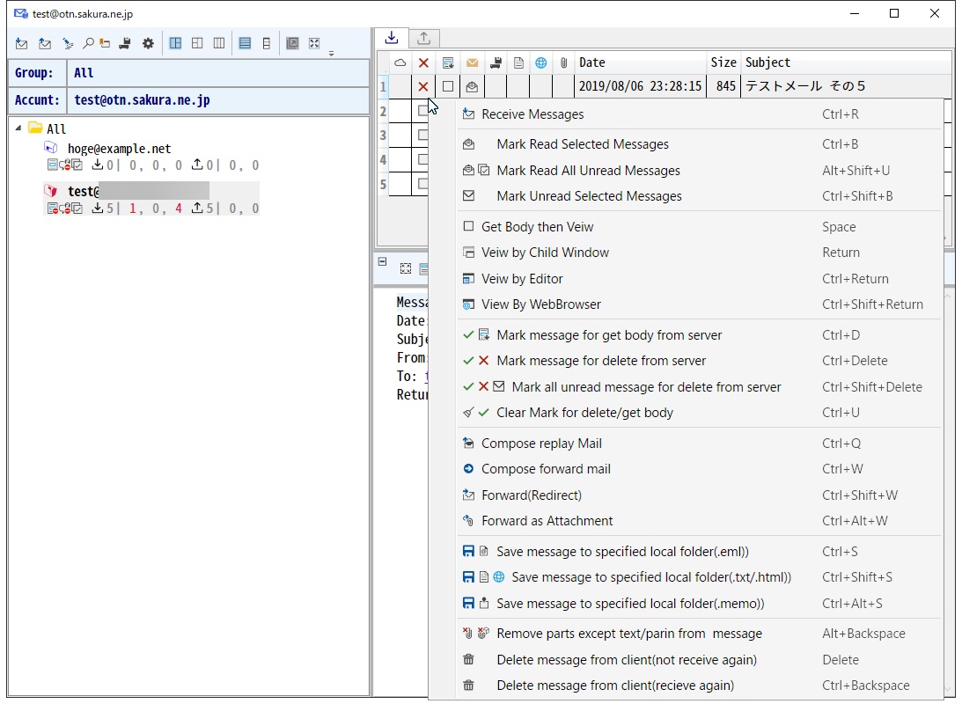The height and width of the screenshot is (704, 962).
Task: Click the cloud column header icon
Action: pos(400,62)
